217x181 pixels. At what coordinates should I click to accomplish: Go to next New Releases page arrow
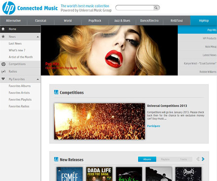(x=203, y=159)
